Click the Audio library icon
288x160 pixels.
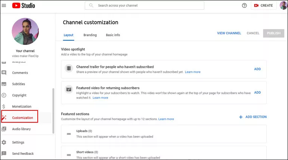point(4,129)
